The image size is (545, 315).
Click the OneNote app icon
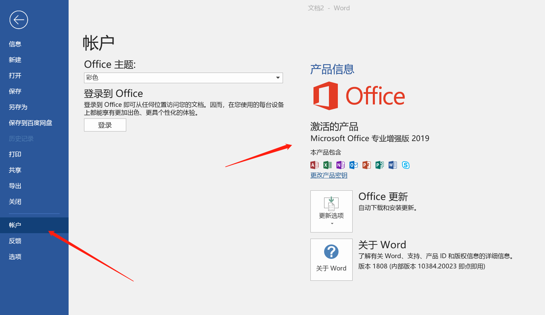(x=341, y=165)
